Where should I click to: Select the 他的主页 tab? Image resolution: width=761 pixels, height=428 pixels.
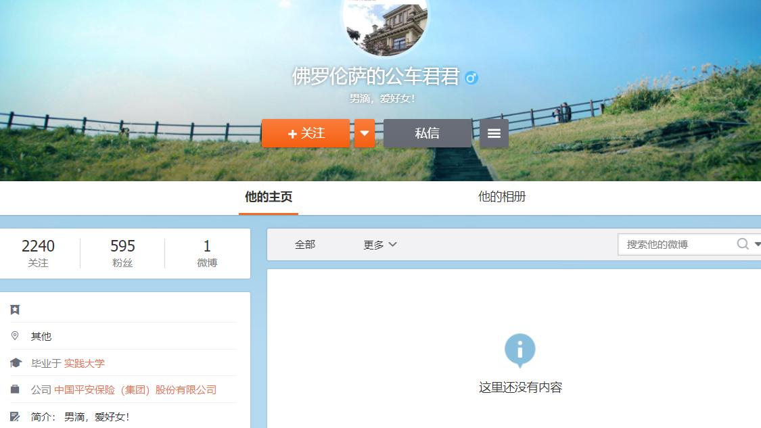point(269,197)
